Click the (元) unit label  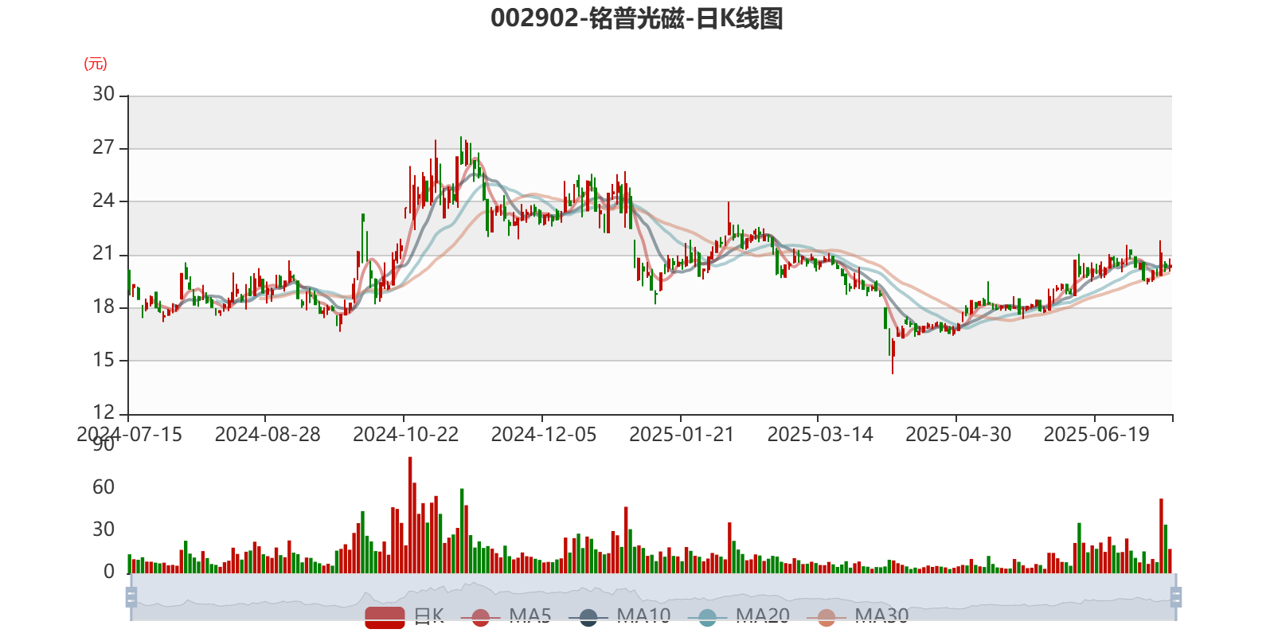[x=96, y=64]
